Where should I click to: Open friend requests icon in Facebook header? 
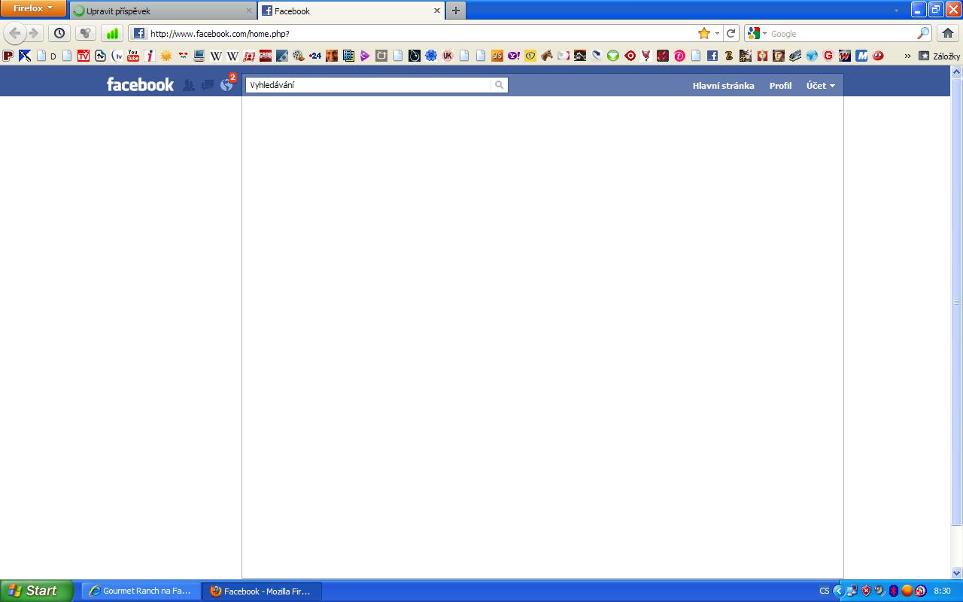[x=189, y=85]
